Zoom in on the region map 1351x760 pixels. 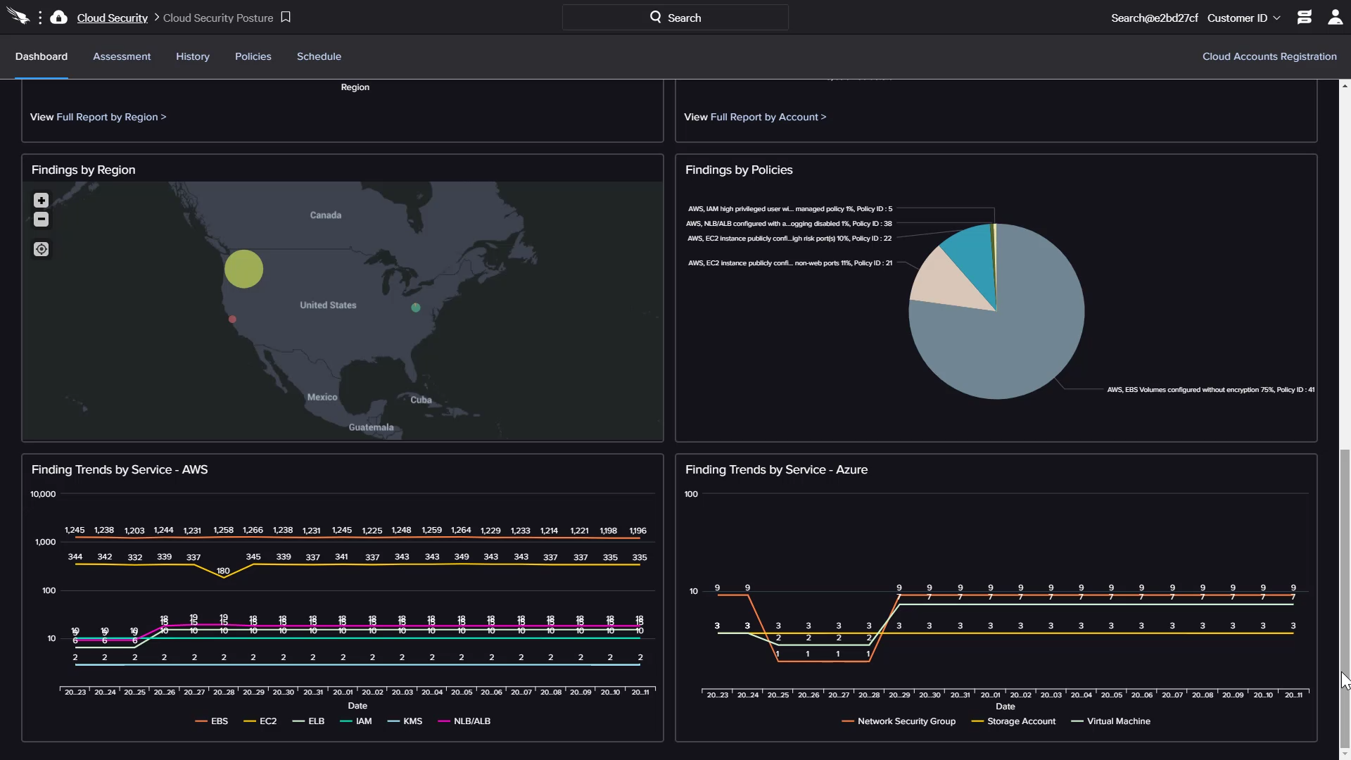coord(42,201)
